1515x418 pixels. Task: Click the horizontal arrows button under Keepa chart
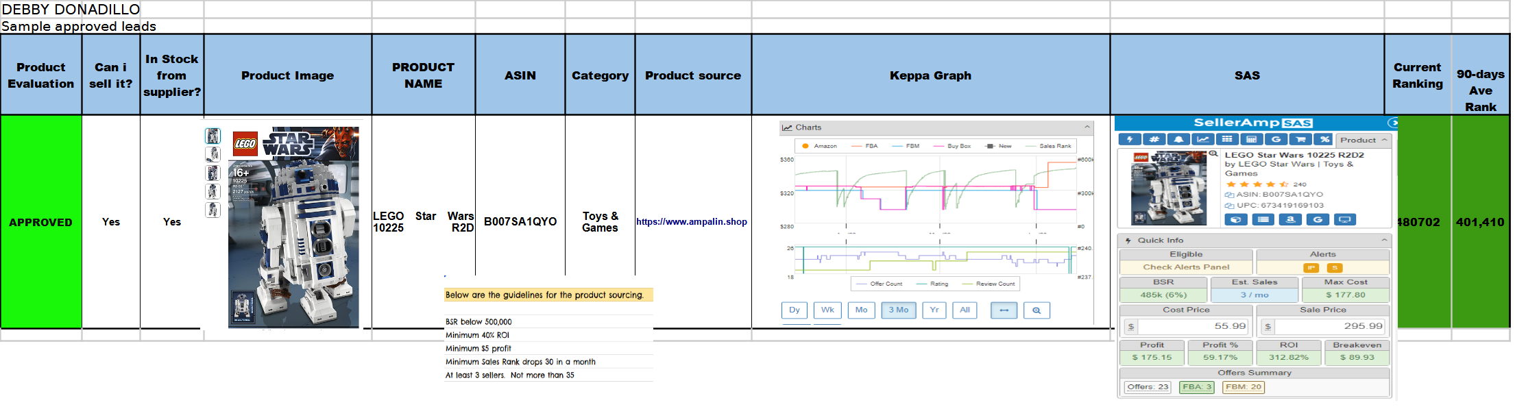[x=1004, y=310]
